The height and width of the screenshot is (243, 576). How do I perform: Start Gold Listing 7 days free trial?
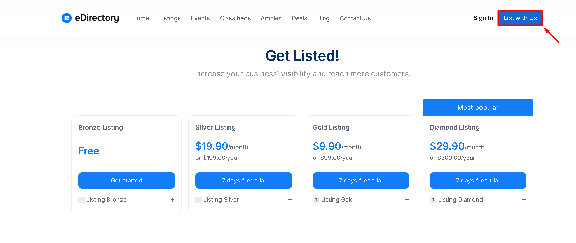[x=361, y=181]
